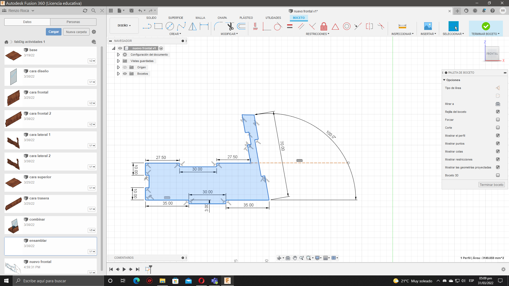Select the Rectangle sketch tool
This screenshot has width=509, height=286.
pos(158,26)
